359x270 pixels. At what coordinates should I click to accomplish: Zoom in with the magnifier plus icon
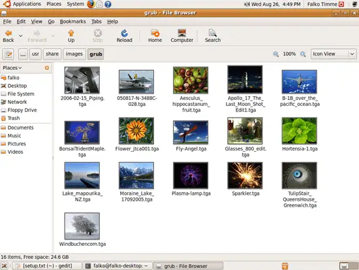click(x=303, y=54)
